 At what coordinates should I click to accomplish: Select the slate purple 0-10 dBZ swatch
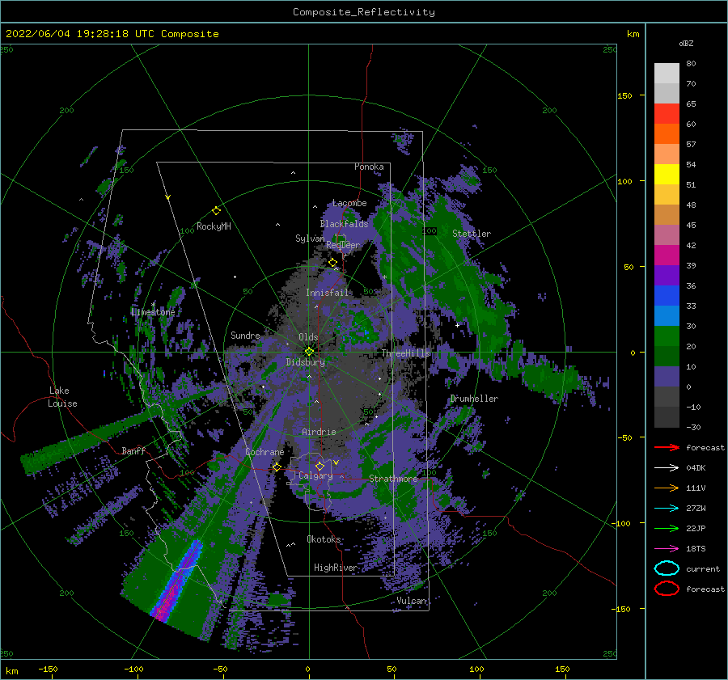(667, 377)
